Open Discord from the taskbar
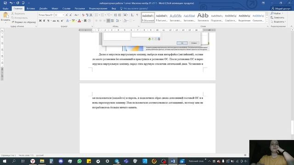294x165 pixels. coord(61,161)
